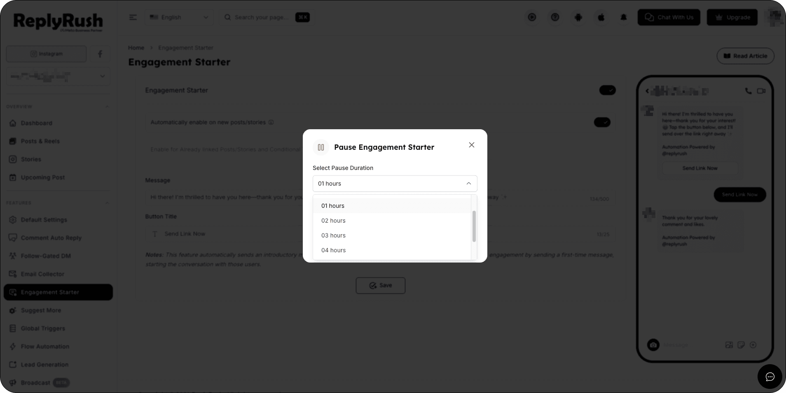Open Follow-Gated DM
Screen dimensions: 786x393
58,256
